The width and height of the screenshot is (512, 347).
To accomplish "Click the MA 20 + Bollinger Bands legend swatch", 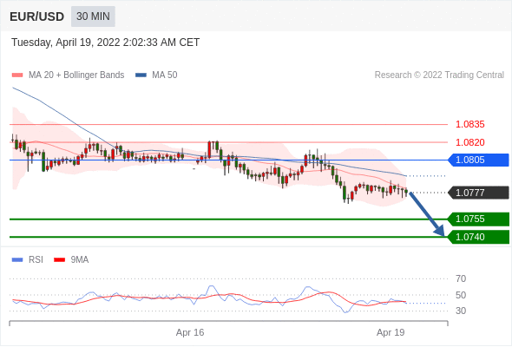I will (17, 75).
